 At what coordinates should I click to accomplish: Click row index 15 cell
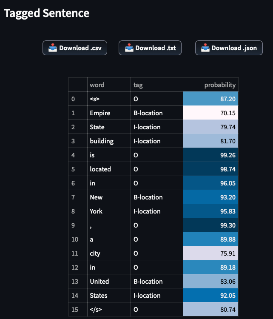click(78, 310)
